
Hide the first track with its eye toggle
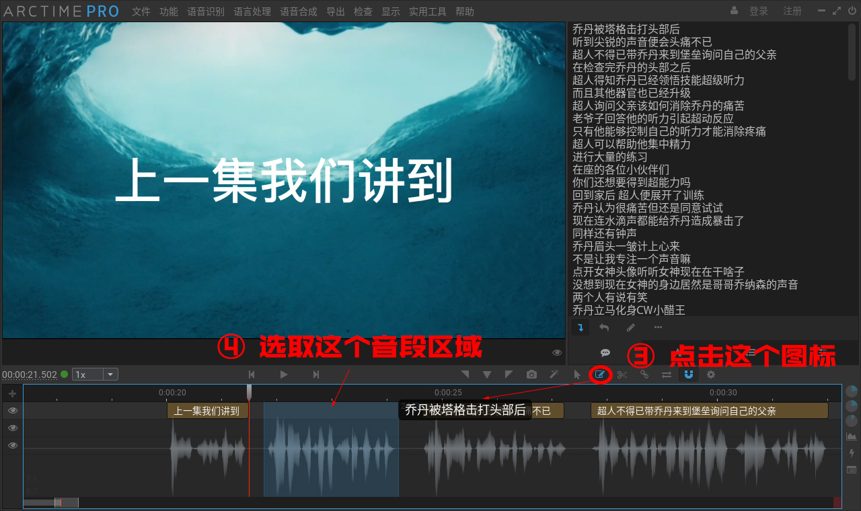coord(12,410)
